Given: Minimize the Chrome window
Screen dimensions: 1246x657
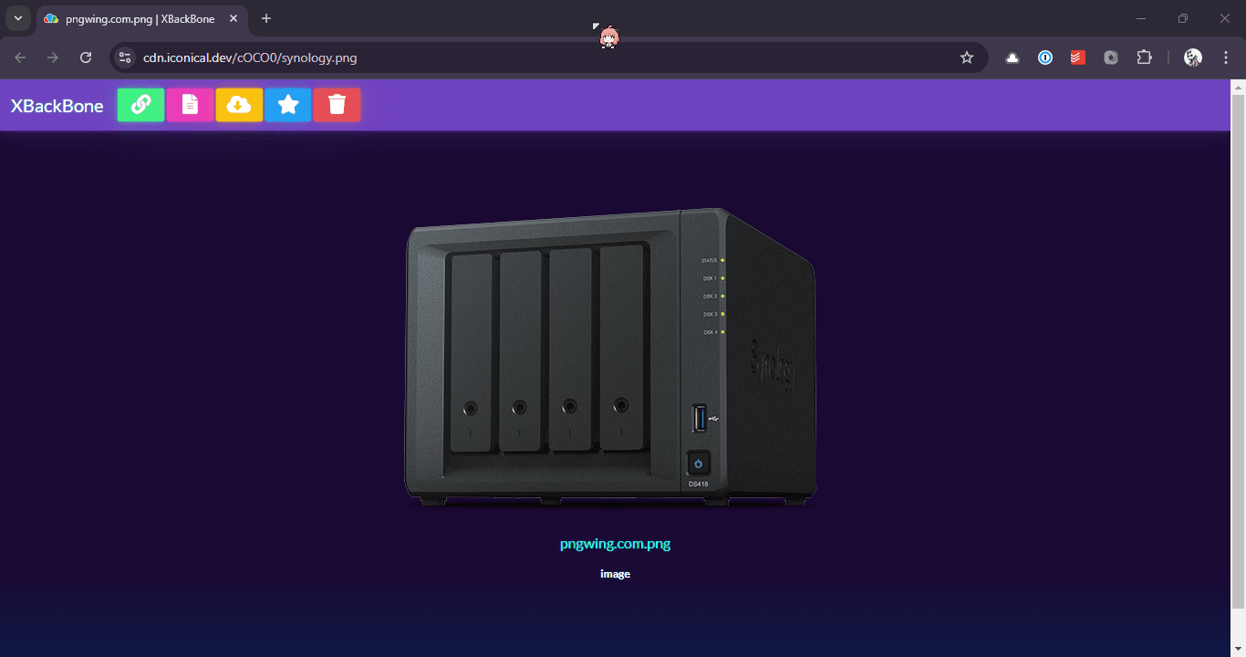Looking at the screenshot, I should coord(1141,18).
